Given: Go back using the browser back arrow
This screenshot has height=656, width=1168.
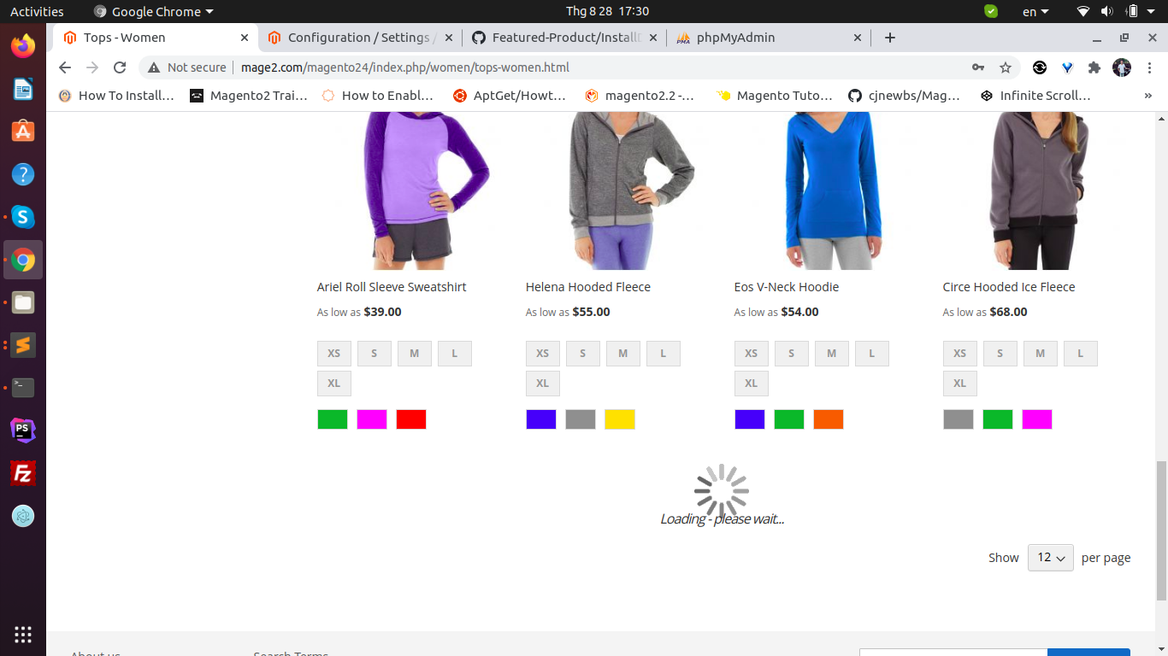Looking at the screenshot, I should [x=65, y=67].
